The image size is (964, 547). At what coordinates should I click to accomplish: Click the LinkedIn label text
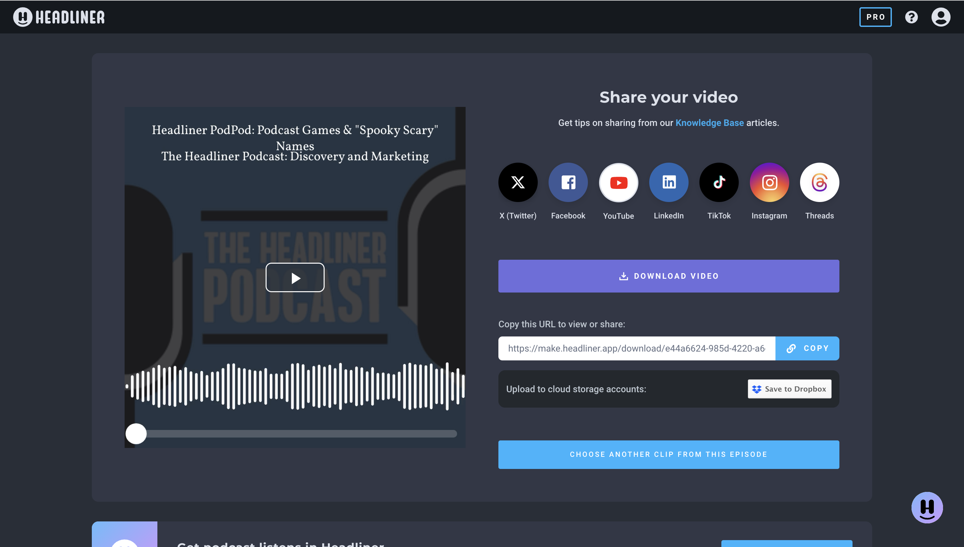point(669,216)
